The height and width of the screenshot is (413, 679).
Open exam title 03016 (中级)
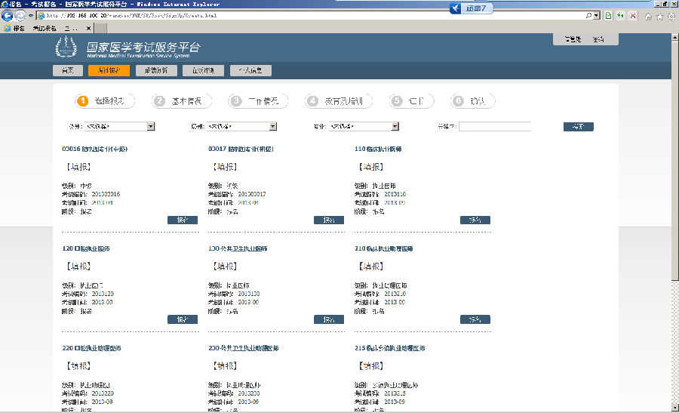click(95, 149)
